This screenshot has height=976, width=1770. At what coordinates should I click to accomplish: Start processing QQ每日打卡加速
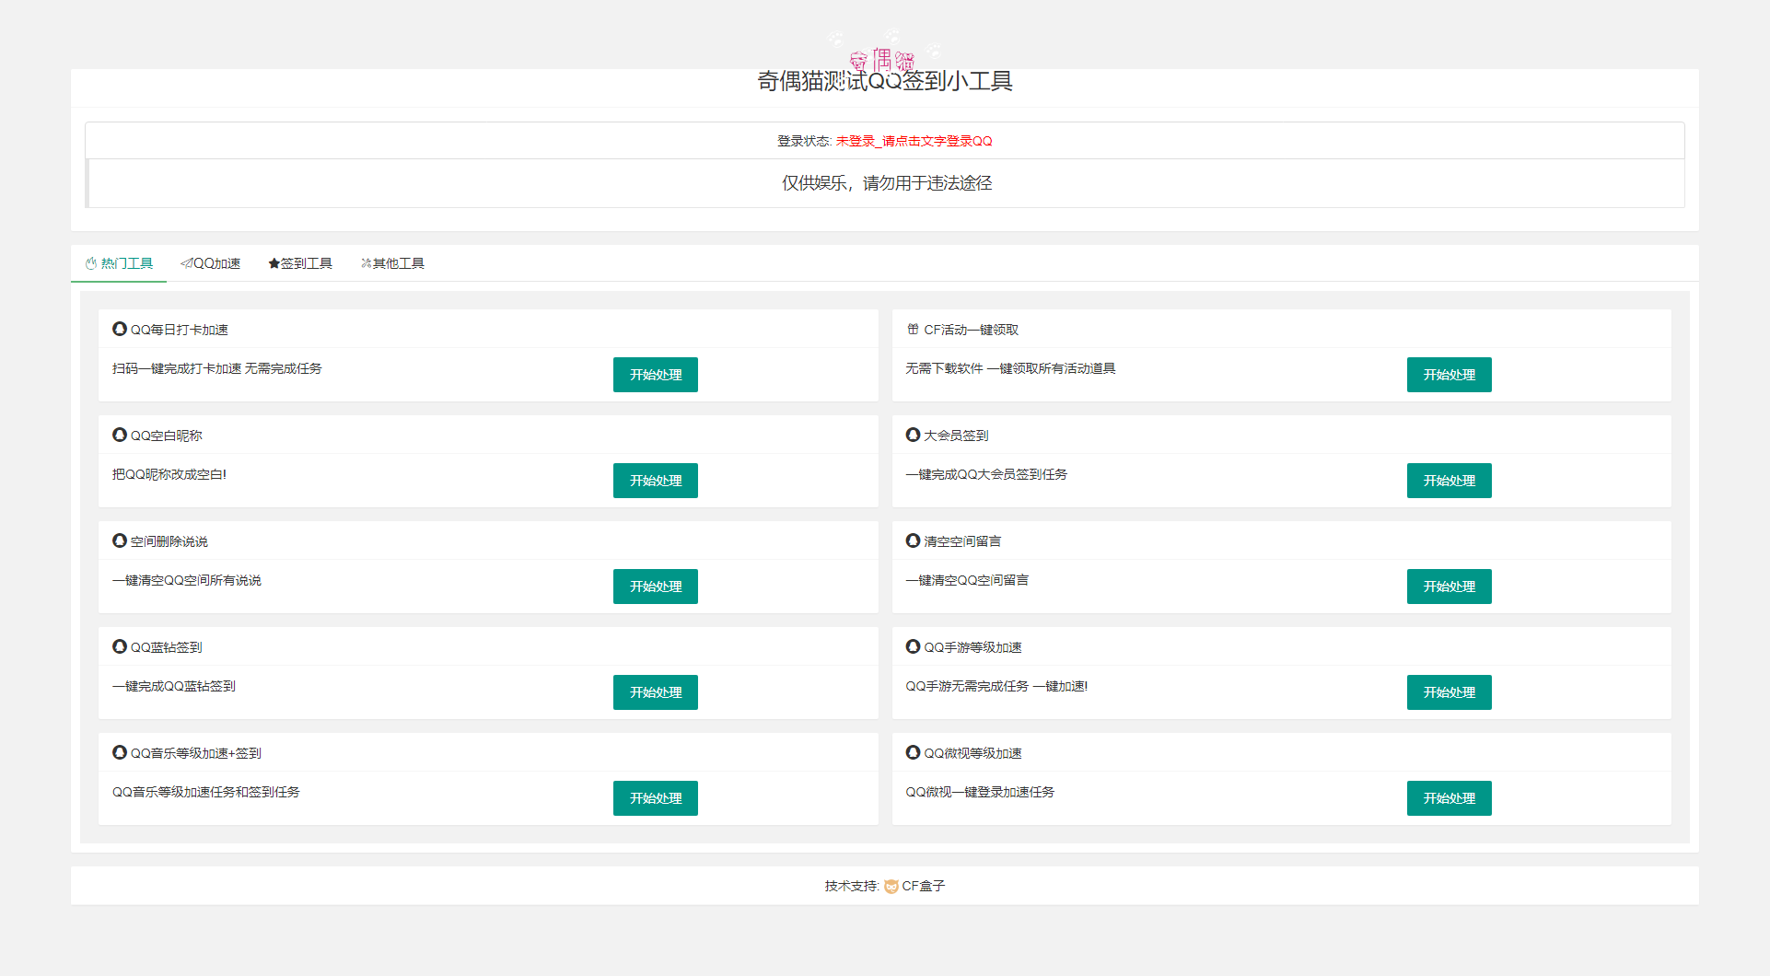(656, 375)
